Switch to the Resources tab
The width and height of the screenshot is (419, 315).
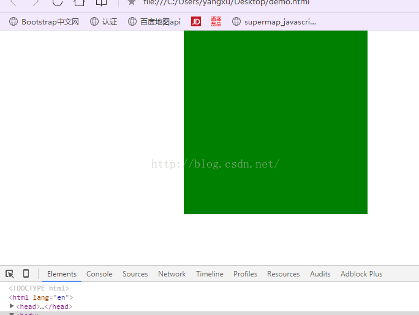click(284, 274)
